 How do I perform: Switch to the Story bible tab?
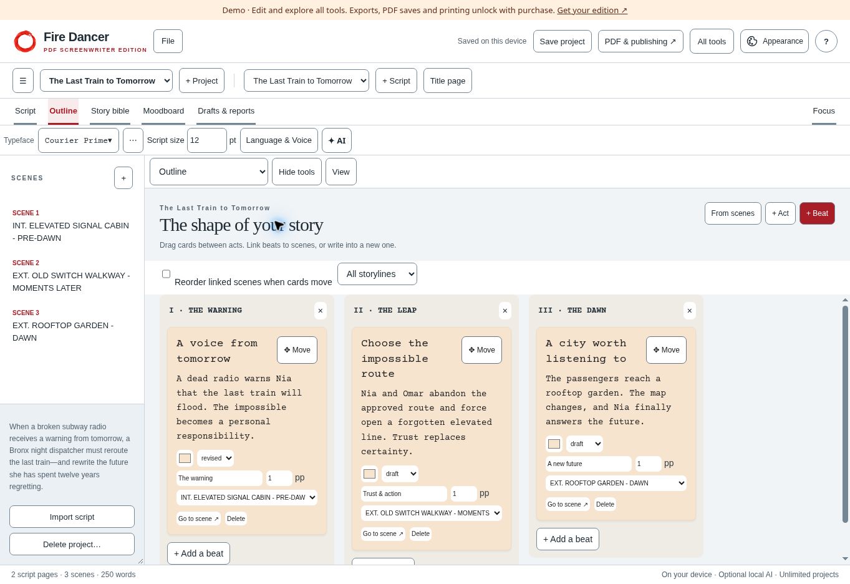110,111
